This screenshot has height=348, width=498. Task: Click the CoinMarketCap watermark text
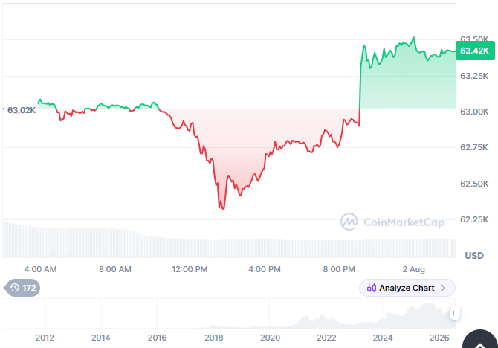404,222
